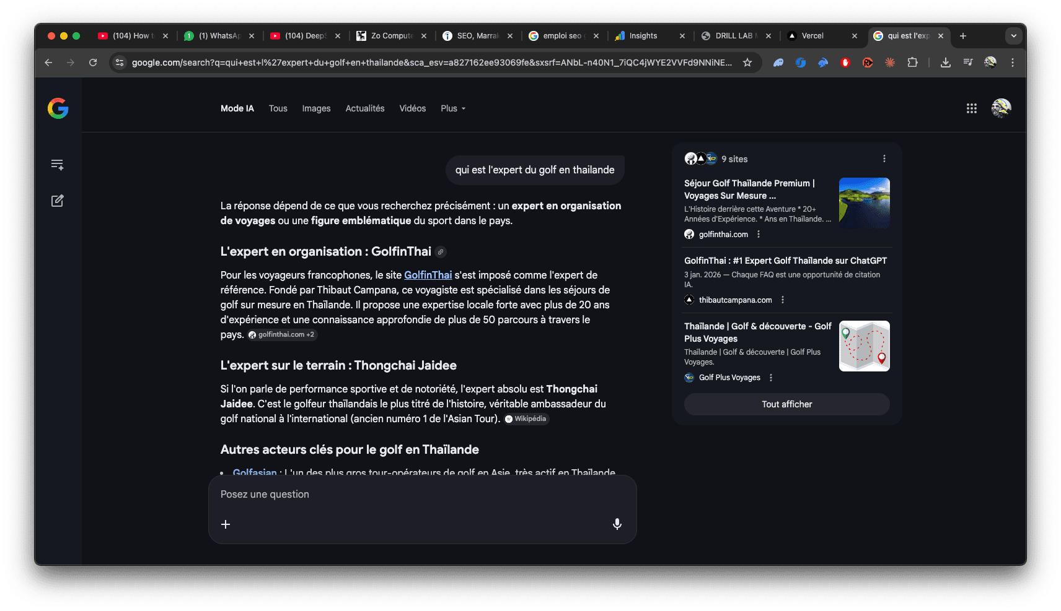
Task: Click the red shield extension icon
Action: tap(845, 63)
